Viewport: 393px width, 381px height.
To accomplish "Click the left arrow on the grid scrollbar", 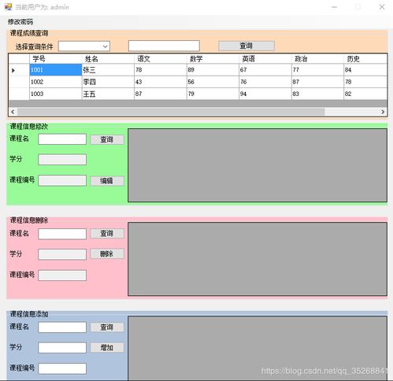I will click(x=13, y=112).
